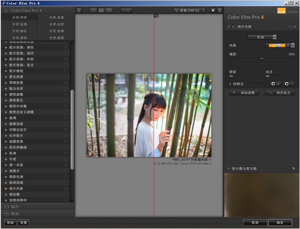300x229 pixels.
Task: Toggle favorite star for 层次和曲线
Action: click(x=6, y=148)
